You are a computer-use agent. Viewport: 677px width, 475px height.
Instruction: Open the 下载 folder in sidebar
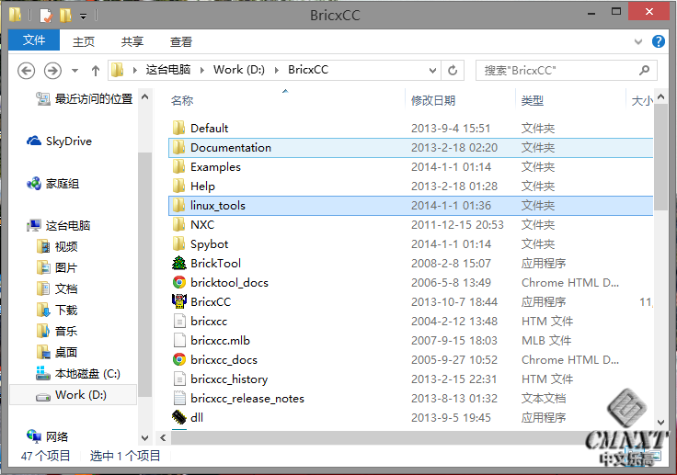tap(57, 310)
